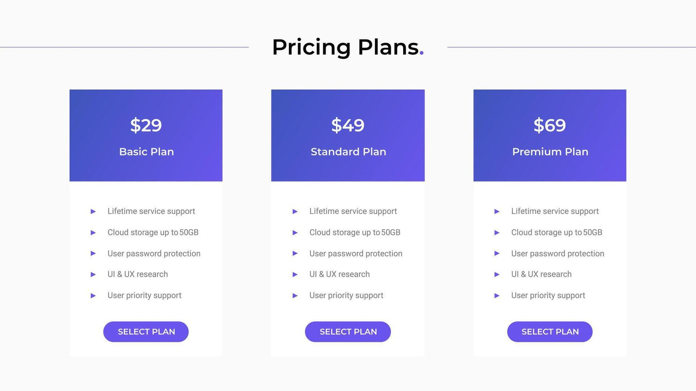Screen dimensions: 696x391
Task: Click the arrow icon beside Lifetime service support in Basic Plan
Action: 93,211
